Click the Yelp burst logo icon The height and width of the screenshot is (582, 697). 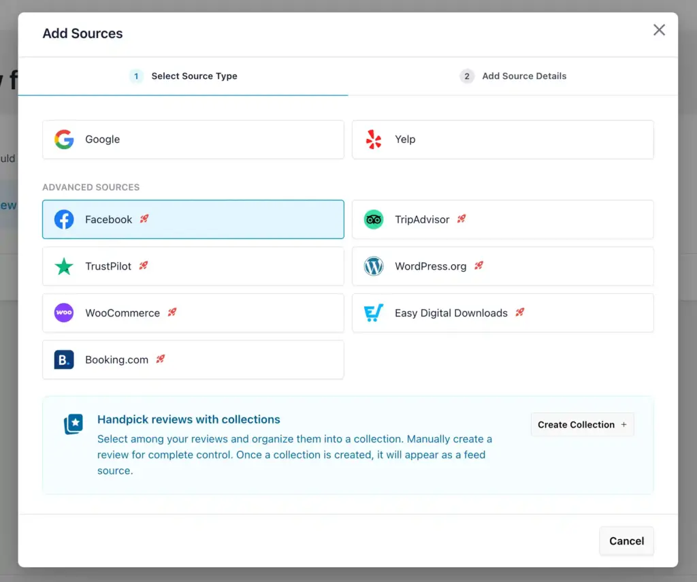click(x=374, y=140)
